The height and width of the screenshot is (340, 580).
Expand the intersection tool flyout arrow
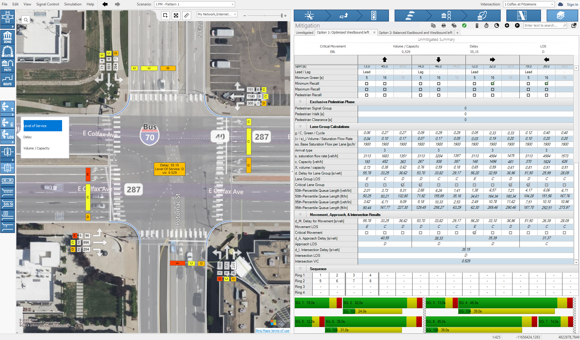[x=8, y=27]
